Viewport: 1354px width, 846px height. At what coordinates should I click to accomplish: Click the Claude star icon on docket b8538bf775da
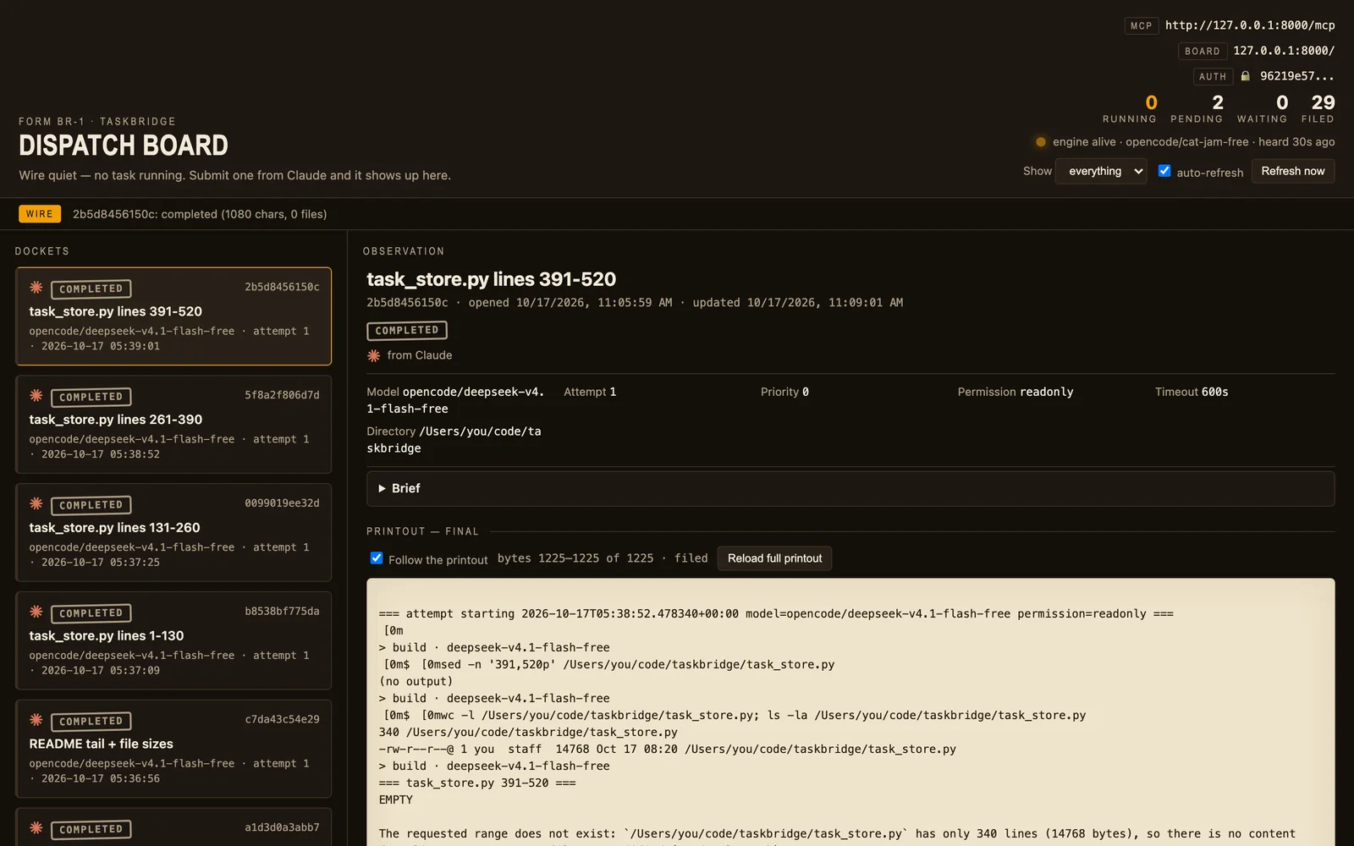pyautogui.click(x=36, y=613)
